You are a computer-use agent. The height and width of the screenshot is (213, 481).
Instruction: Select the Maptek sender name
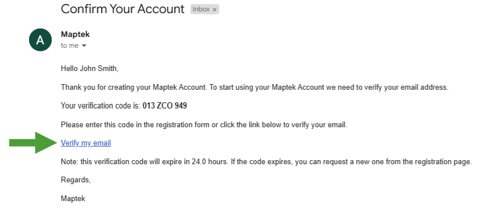point(76,34)
